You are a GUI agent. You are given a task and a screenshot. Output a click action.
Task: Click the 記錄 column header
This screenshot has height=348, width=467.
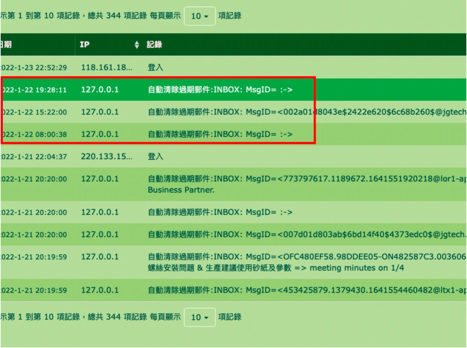(154, 45)
